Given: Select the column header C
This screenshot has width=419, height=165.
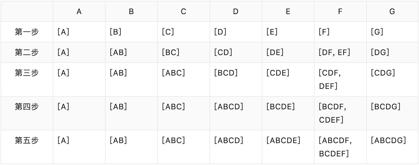Looking at the screenshot, I should click(183, 12).
